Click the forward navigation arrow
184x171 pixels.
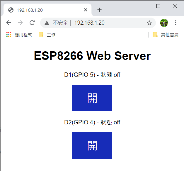20,23
